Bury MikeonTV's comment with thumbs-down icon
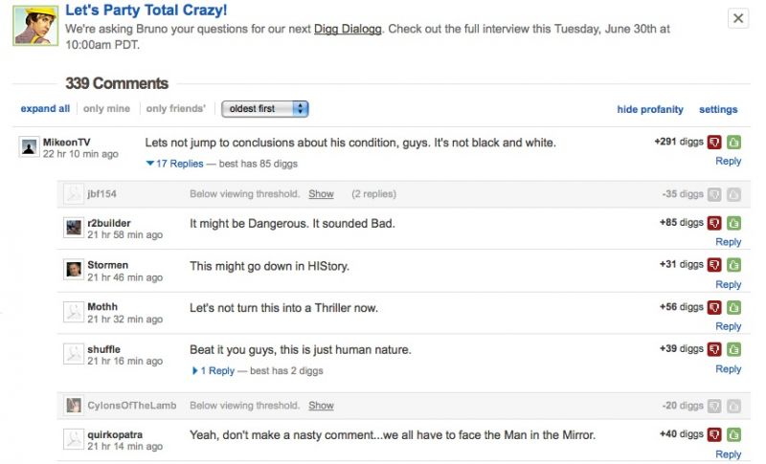Viewport: 766px width, 464px height. click(714, 143)
